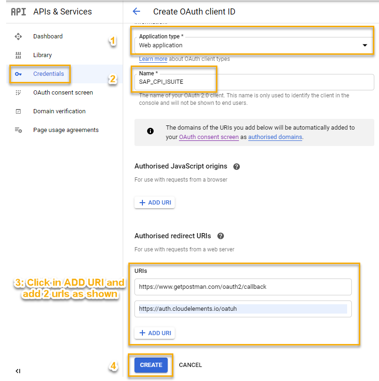The width and height of the screenshot is (379, 381).
Task: Expand the Application type dropdown
Action: click(254, 45)
